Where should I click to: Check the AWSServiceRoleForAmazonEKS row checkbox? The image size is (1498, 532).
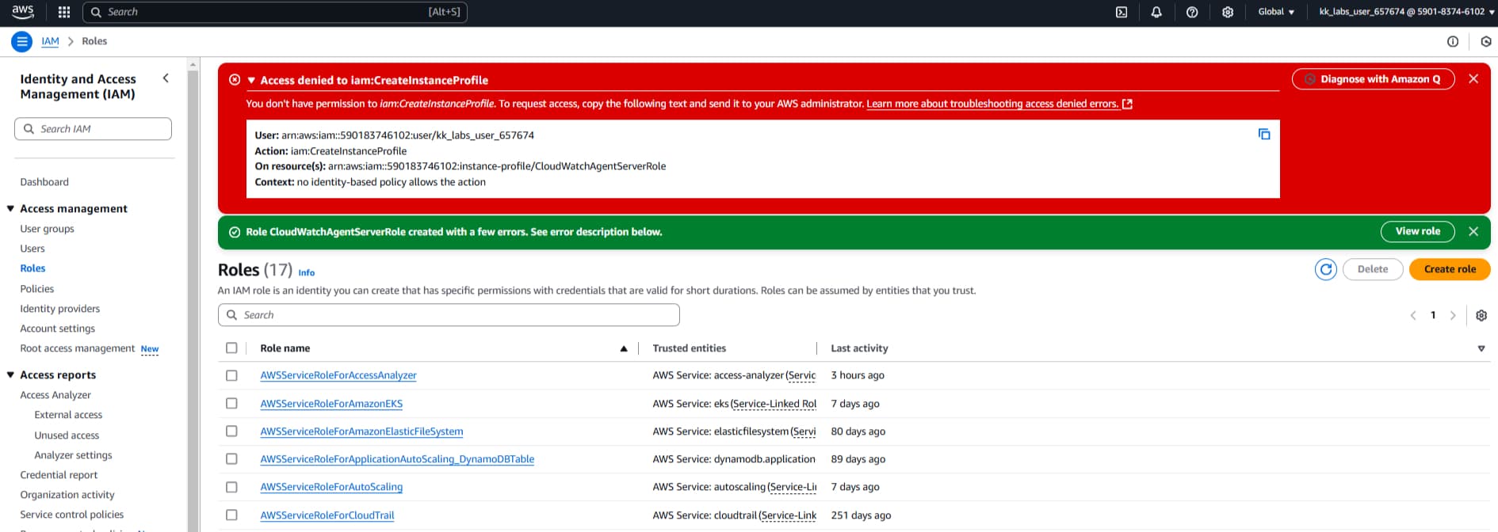[231, 403]
